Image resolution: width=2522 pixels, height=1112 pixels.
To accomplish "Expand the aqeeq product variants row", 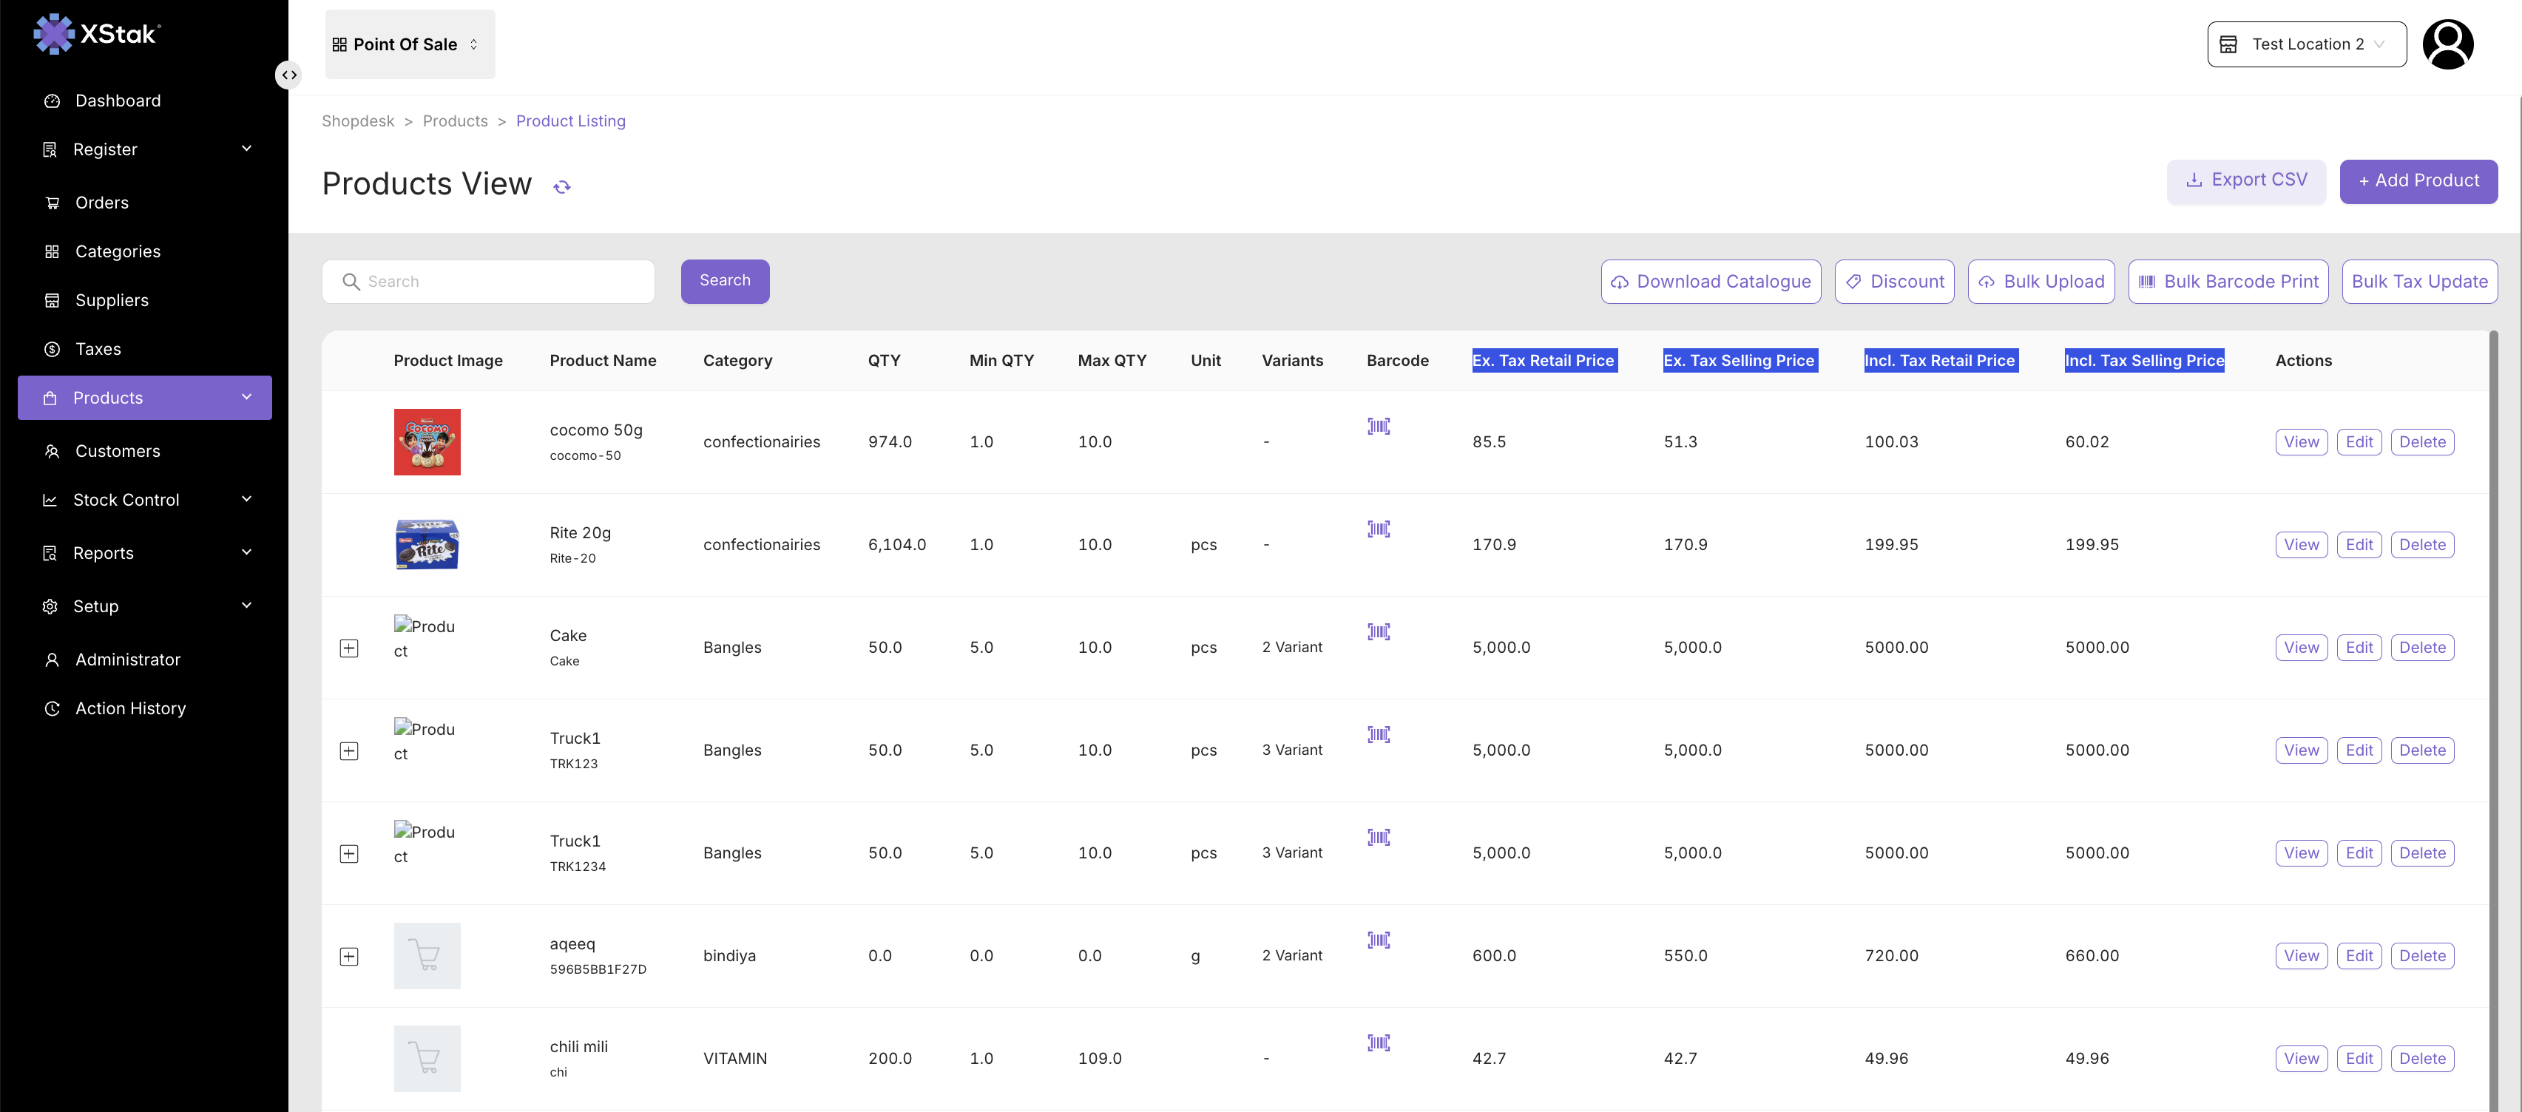I will click(x=350, y=956).
